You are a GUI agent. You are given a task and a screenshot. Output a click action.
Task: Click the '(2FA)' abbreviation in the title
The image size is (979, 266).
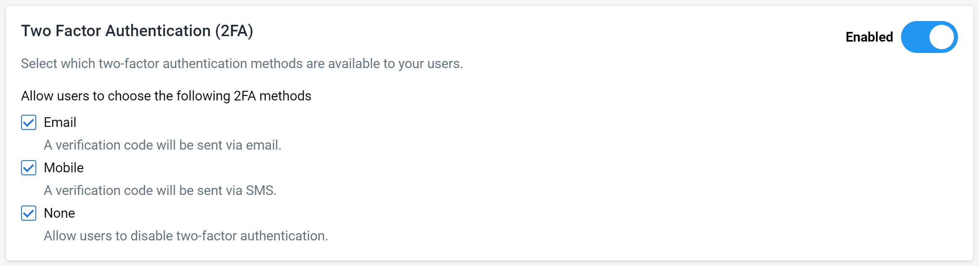coord(234,31)
